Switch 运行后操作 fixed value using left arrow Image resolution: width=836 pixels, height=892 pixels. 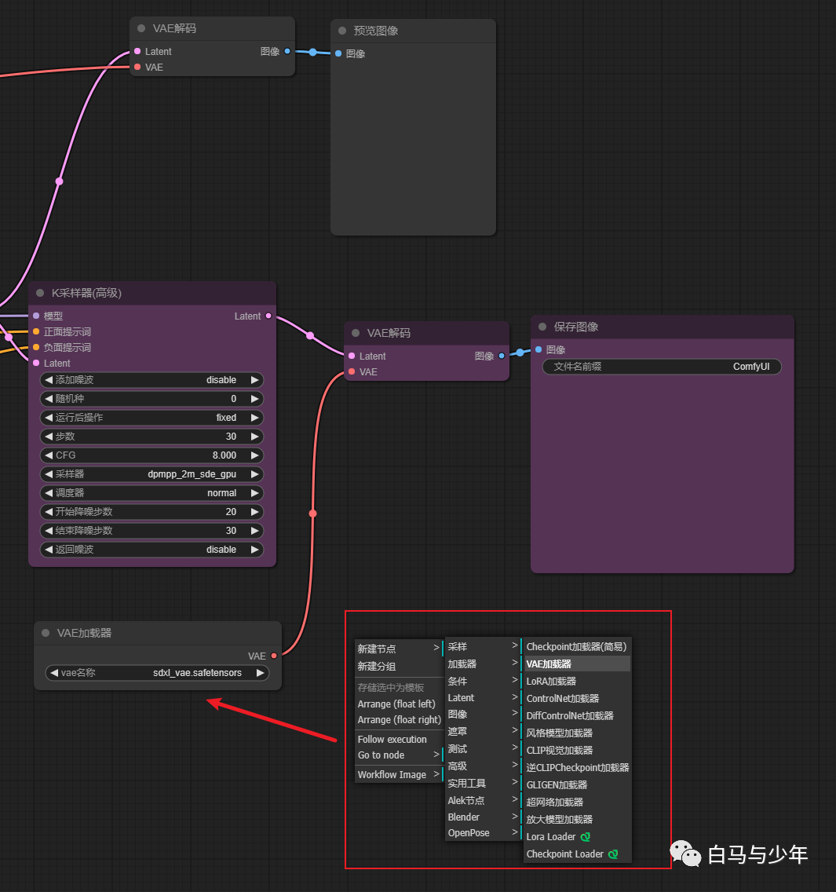(49, 418)
